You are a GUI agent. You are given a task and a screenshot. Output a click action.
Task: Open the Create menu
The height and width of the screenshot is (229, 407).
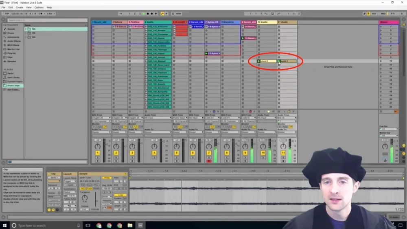[19, 7]
